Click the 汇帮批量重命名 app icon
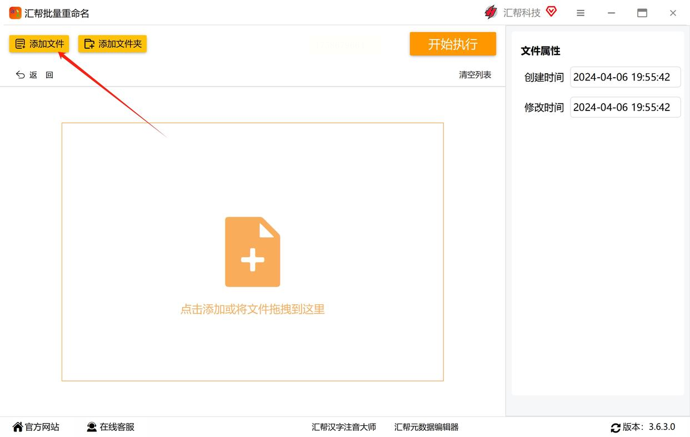 point(15,13)
